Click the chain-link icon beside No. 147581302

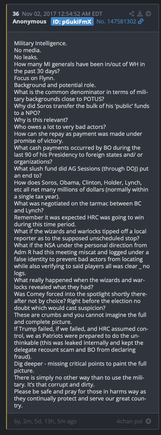click(x=141, y=21)
